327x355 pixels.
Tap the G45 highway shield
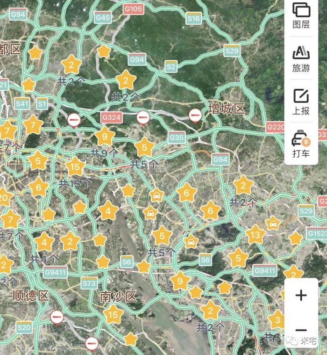point(103,17)
